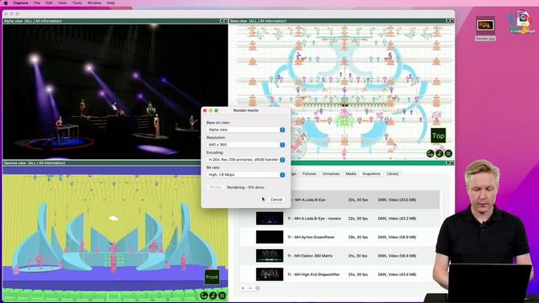Open the Encoding dropdown showing H.264
The width and height of the screenshot is (539, 303).
(246, 160)
